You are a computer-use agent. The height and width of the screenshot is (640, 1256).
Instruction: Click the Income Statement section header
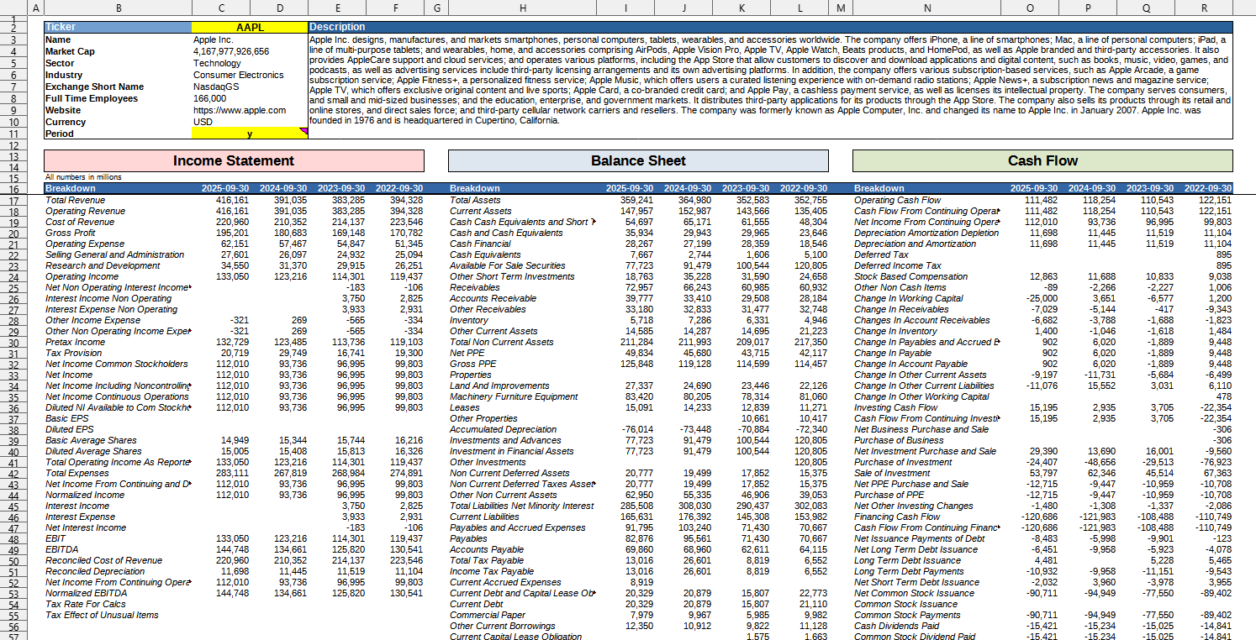click(234, 160)
